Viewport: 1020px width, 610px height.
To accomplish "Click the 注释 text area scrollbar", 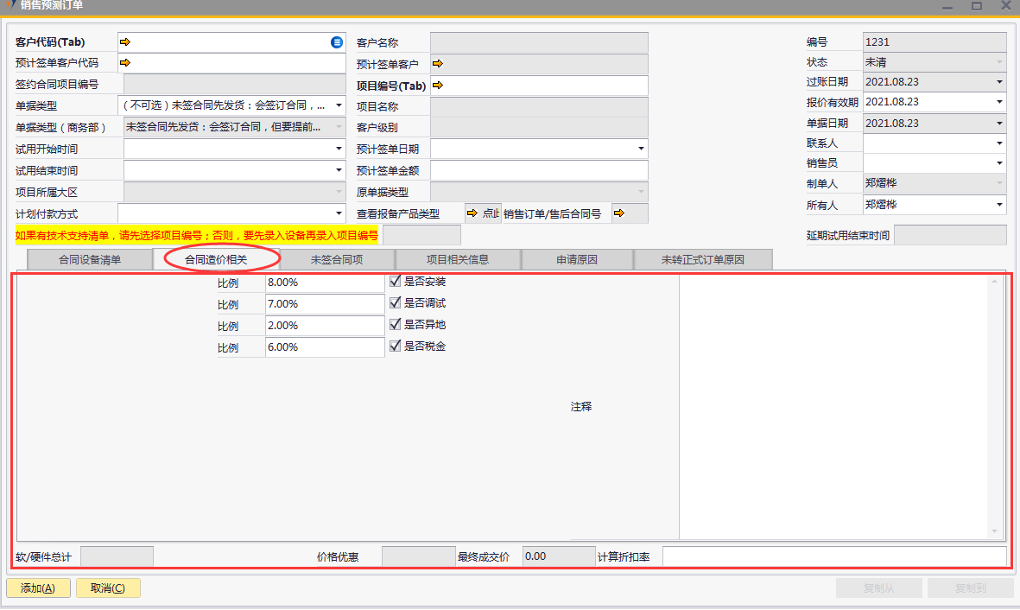I will pyautogui.click(x=994, y=406).
